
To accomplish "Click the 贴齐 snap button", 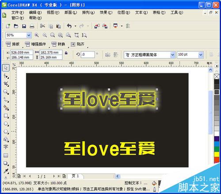I will pos(77,44).
